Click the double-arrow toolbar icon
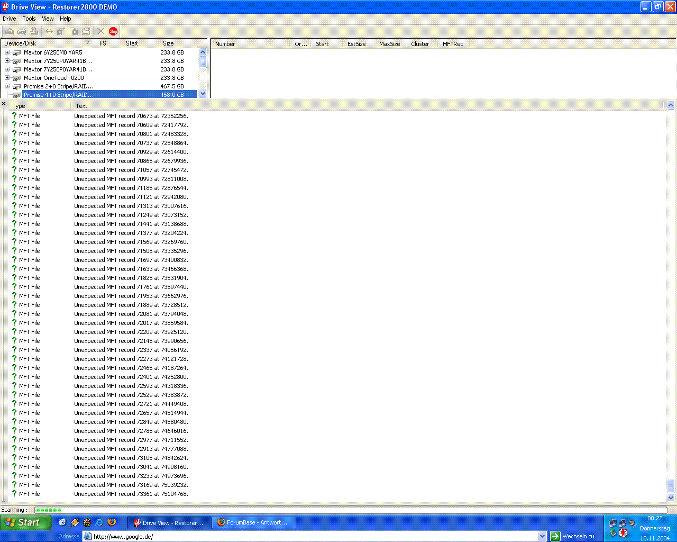The height and width of the screenshot is (542, 677). click(49, 31)
